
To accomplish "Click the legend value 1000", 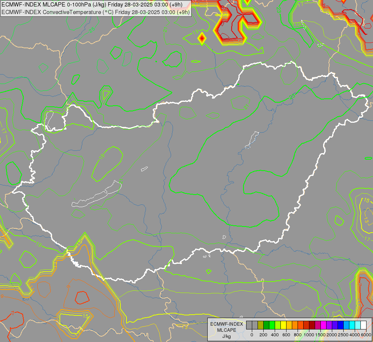I will point(309,335).
